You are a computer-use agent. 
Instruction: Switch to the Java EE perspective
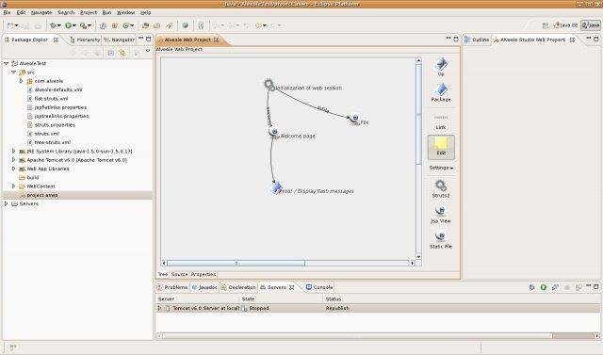pyautogui.click(x=565, y=25)
